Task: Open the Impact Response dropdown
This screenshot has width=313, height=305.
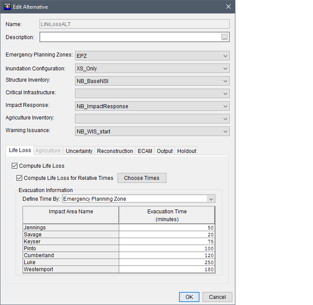Action: pos(152,106)
